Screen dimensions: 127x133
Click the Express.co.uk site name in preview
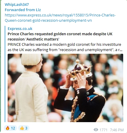pyautogui.click(x=20, y=28)
